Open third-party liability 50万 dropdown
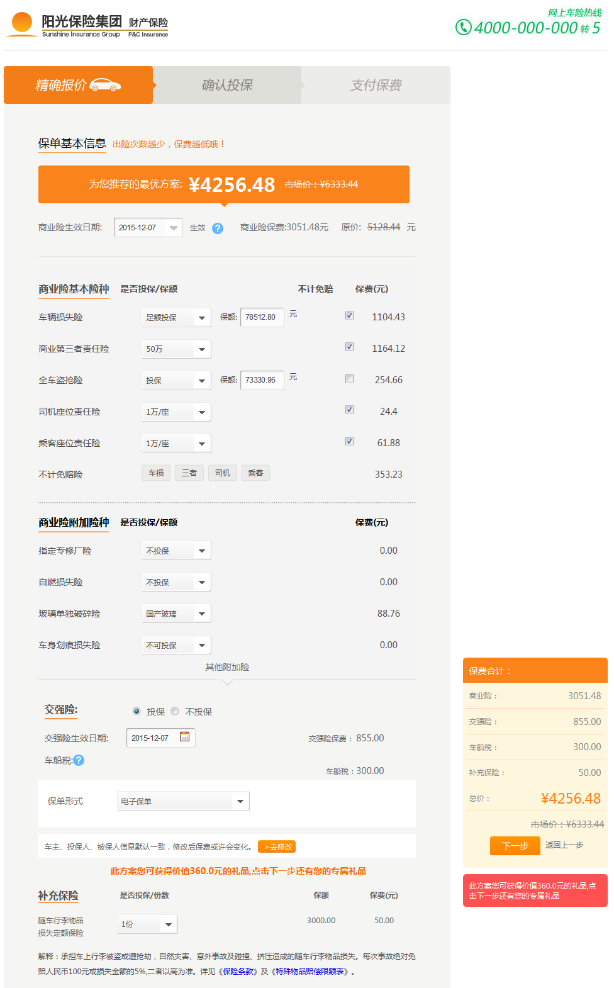 point(176,349)
